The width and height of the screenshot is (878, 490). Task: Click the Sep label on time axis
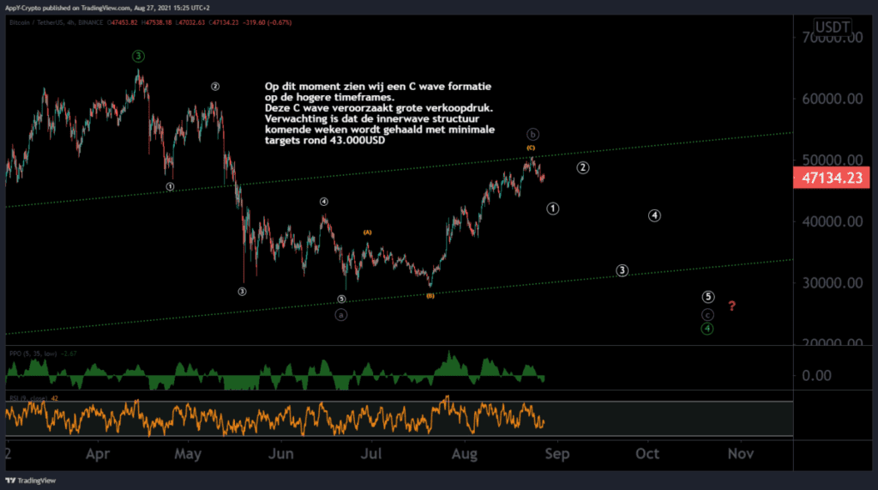(557, 454)
